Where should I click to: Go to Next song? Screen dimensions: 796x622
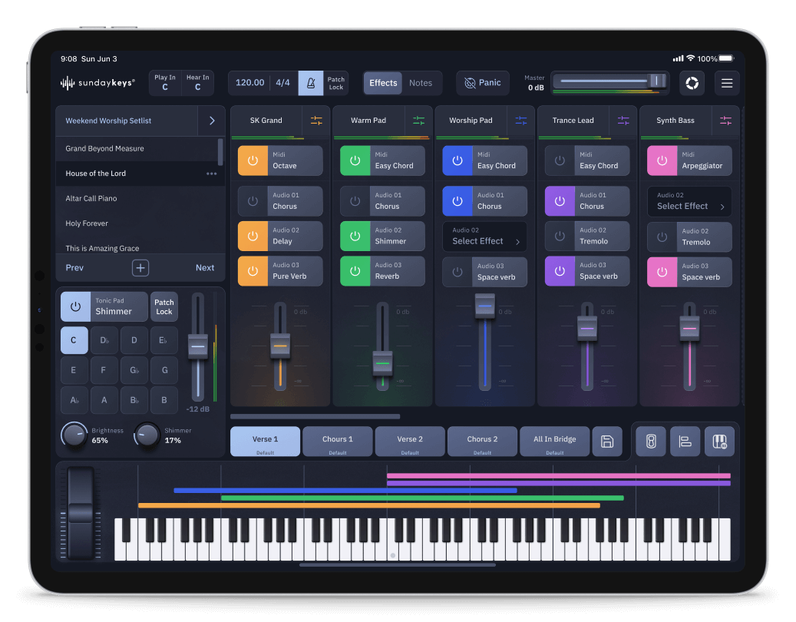click(205, 268)
